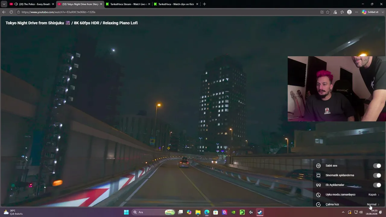Click the Tokyo Night Drive video title
The width and height of the screenshot is (386, 217).
click(71, 23)
